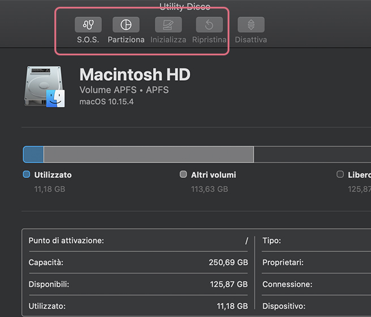The width and height of the screenshot is (371, 317).
Task: Click the blue Utilizzato segment of storage bar
Action: [33, 154]
